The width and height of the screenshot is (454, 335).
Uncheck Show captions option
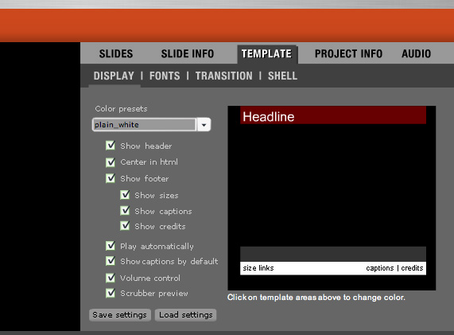pos(125,210)
